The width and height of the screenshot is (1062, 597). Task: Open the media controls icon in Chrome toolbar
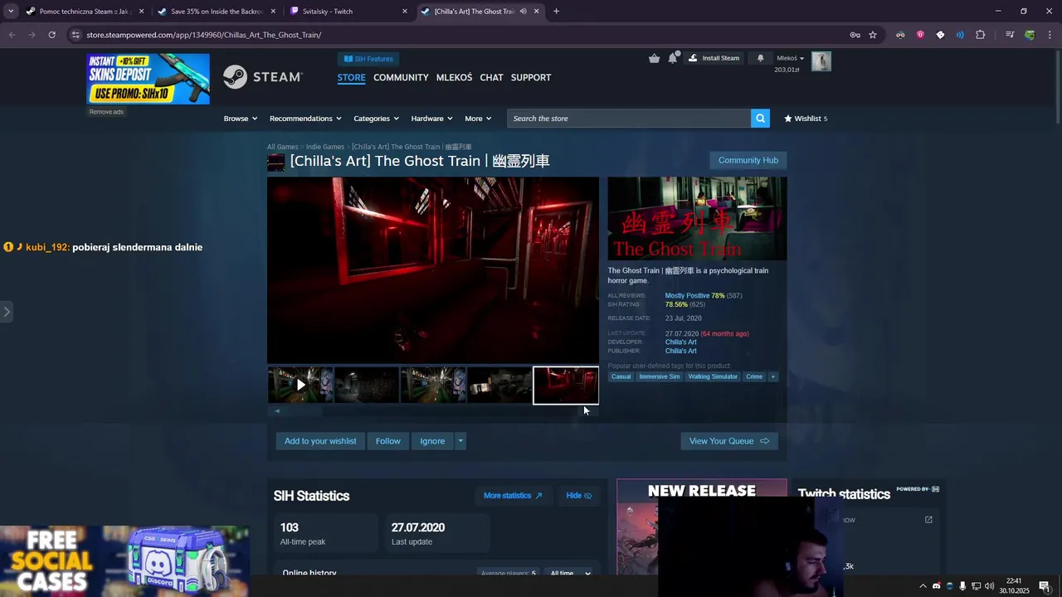(1010, 35)
